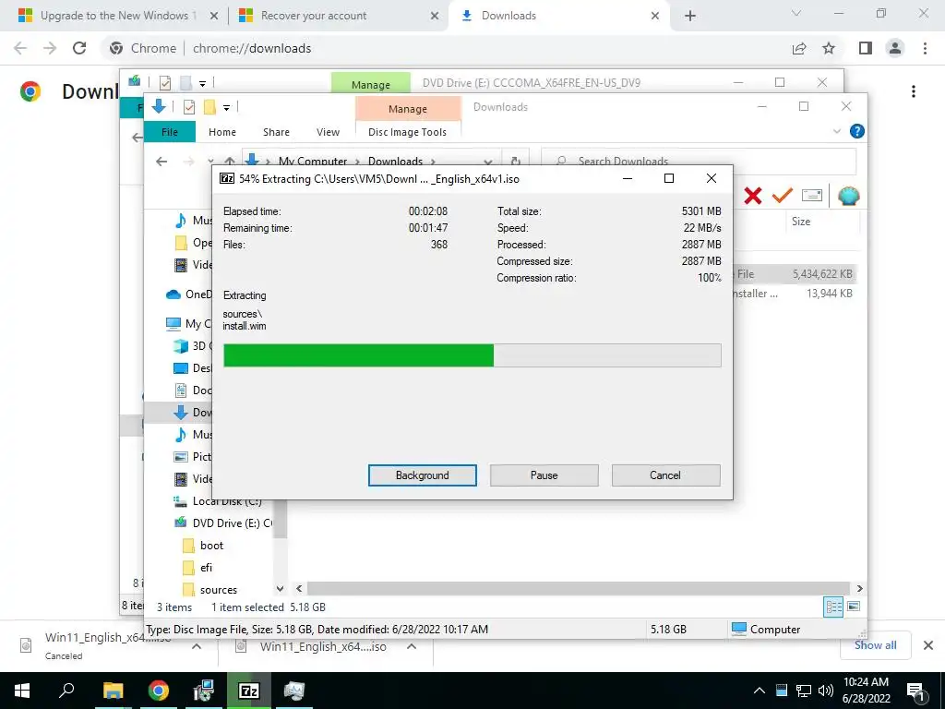Reload the Chrome page
The height and width of the screenshot is (709, 945).
point(79,48)
